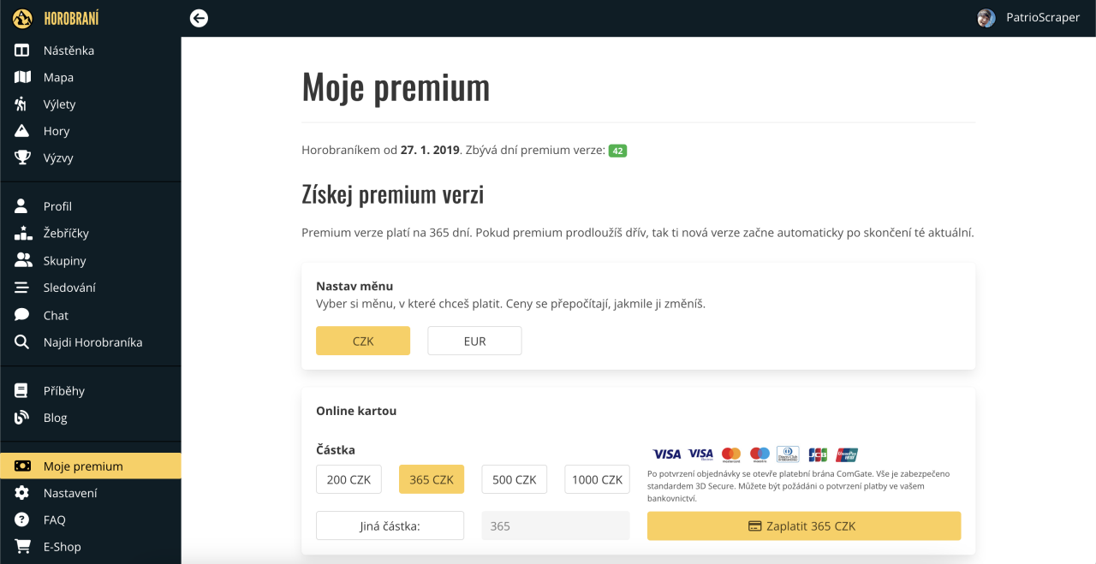Click the Zaplatit 365 CZK button
The image size is (1096, 564).
[804, 526]
